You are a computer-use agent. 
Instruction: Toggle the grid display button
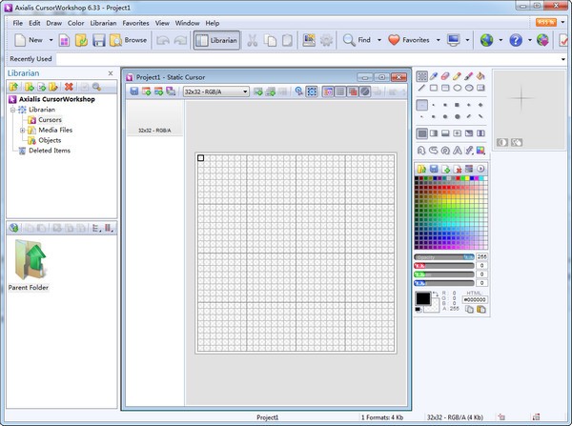point(340,91)
